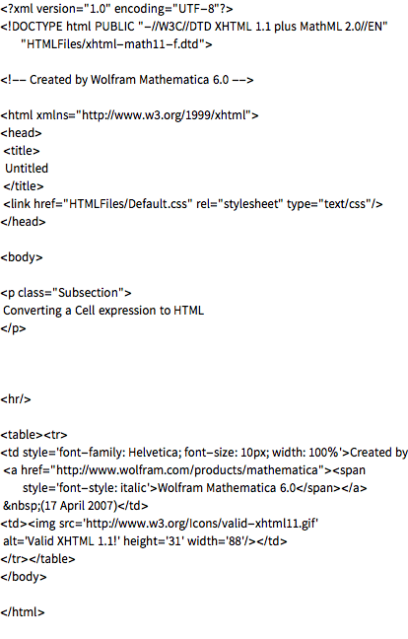This screenshot has height=639, width=408.
Task: Click the hr tag line
Action: 16,399
